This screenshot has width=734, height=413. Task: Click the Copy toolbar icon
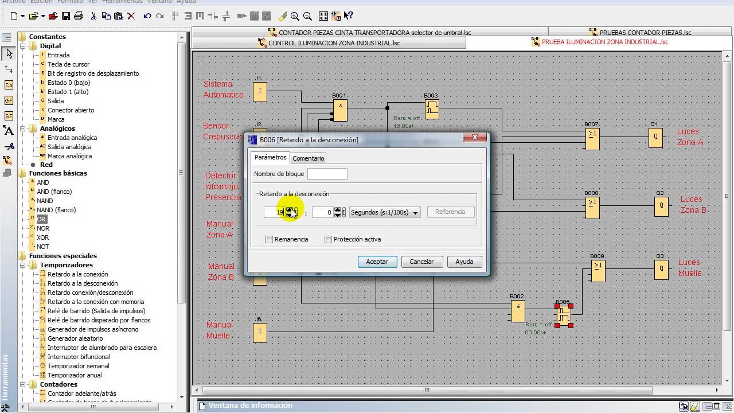107,16
